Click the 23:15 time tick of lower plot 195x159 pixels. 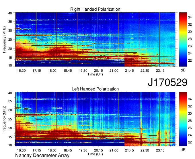[160, 150]
